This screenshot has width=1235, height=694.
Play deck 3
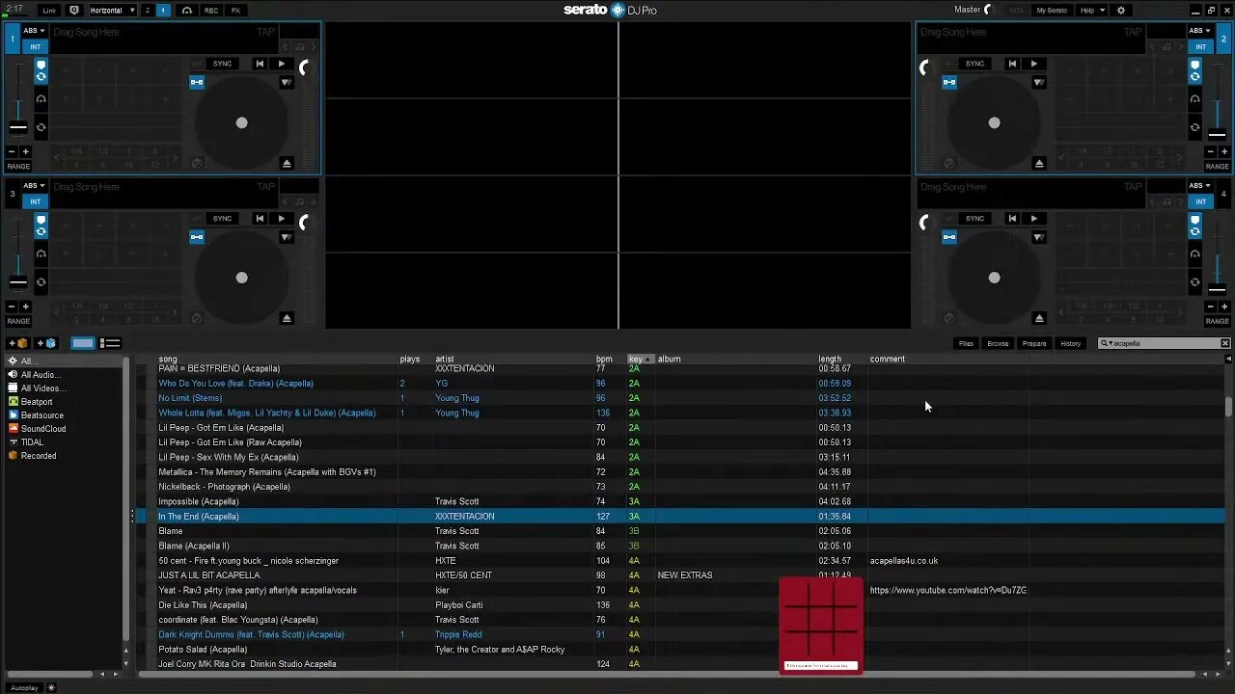(281, 219)
